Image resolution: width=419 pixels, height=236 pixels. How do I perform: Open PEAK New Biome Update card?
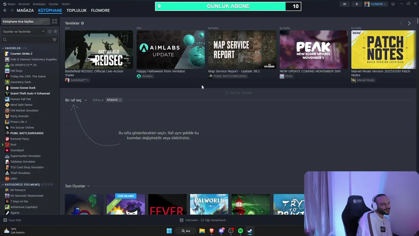click(314, 49)
